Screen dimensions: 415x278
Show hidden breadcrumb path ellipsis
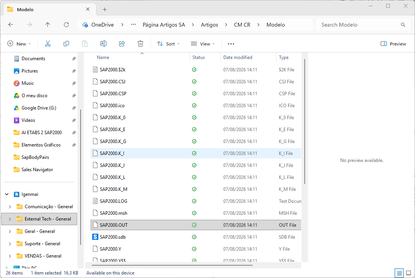pyautogui.click(x=133, y=25)
